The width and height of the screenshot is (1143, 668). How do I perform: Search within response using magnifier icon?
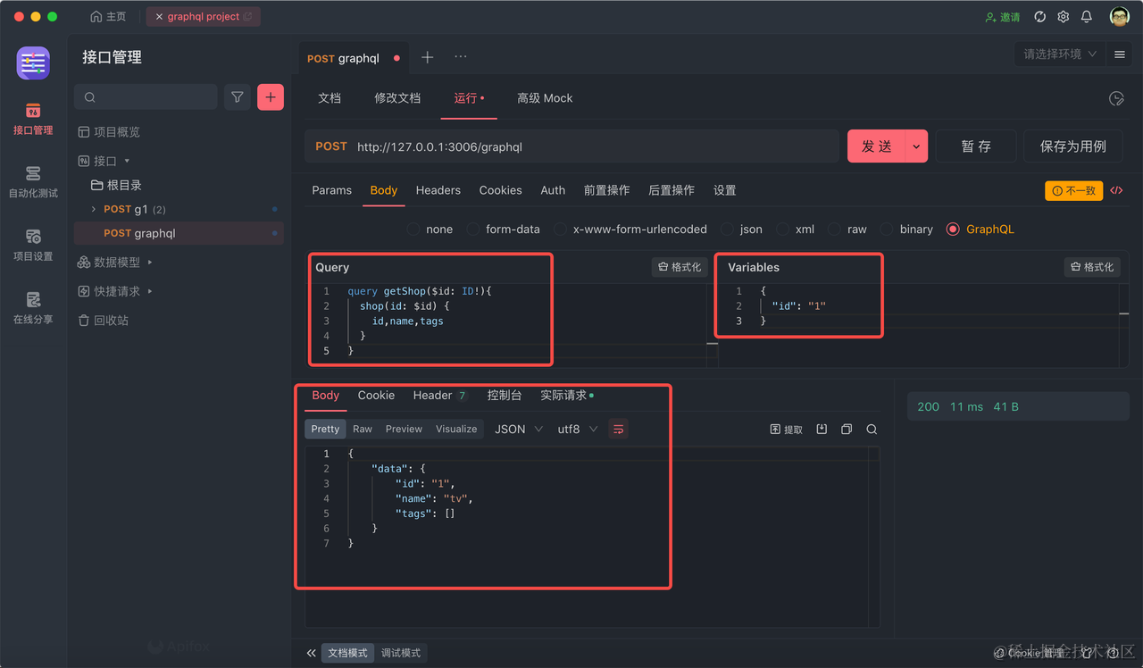[x=872, y=429]
